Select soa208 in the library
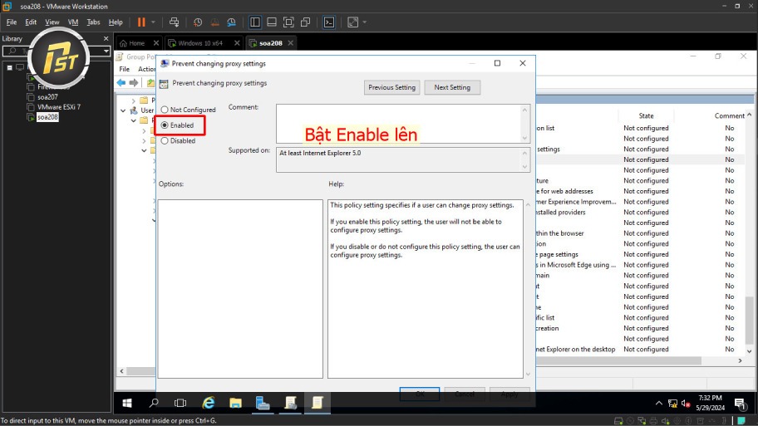Viewport: 758px width, 426px height. pyautogui.click(x=47, y=117)
